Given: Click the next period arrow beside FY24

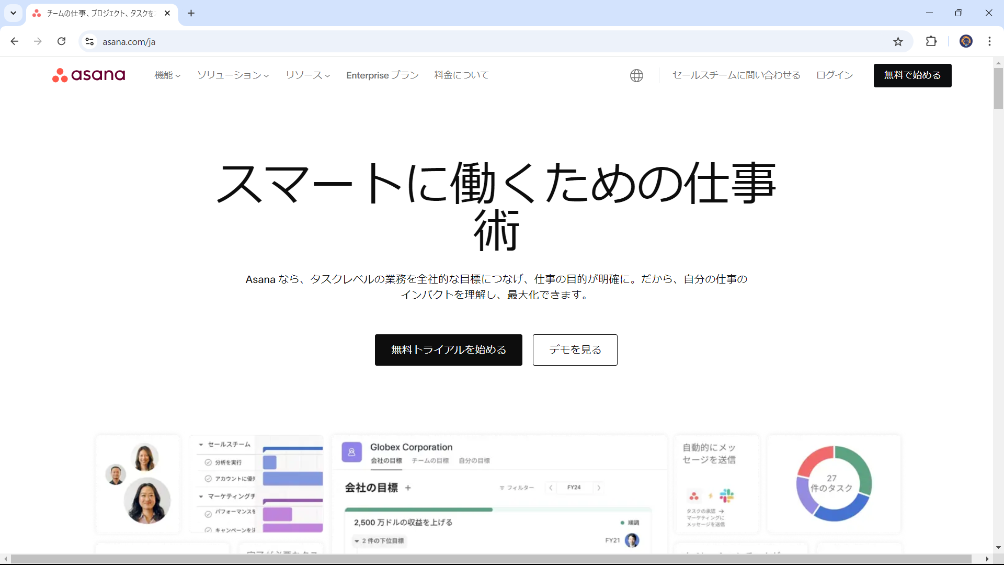Looking at the screenshot, I should pyautogui.click(x=599, y=488).
